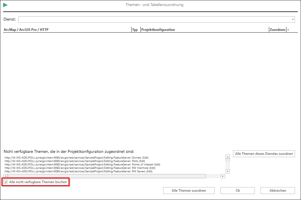Select the Owners (Edit) list entry

tap(77, 158)
